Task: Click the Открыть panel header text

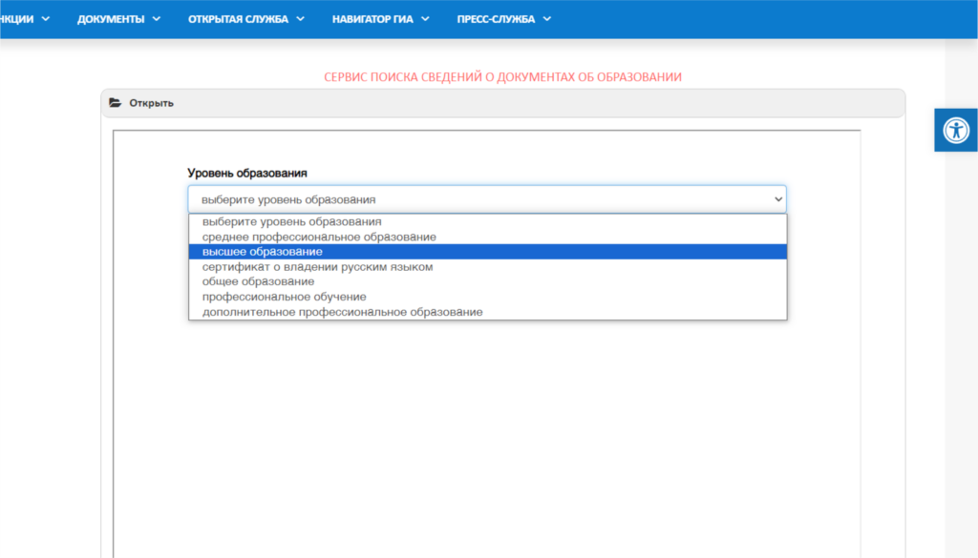Action: coord(151,103)
